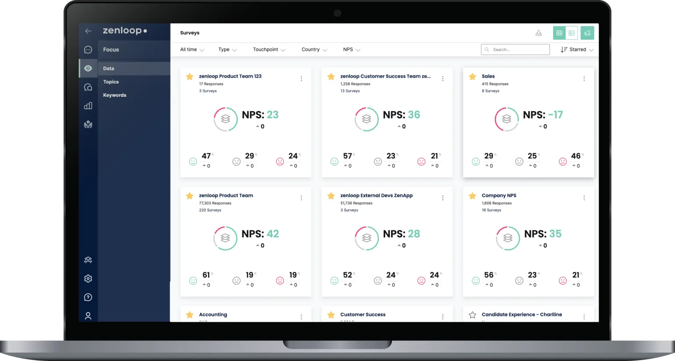Click the export download icon in header

538,33
